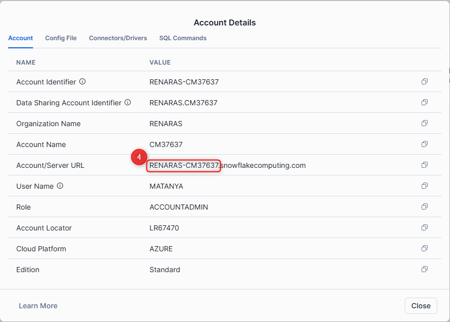450x322 pixels.
Task: Click the ACCOUNTADMIN role value
Action: pos(179,207)
